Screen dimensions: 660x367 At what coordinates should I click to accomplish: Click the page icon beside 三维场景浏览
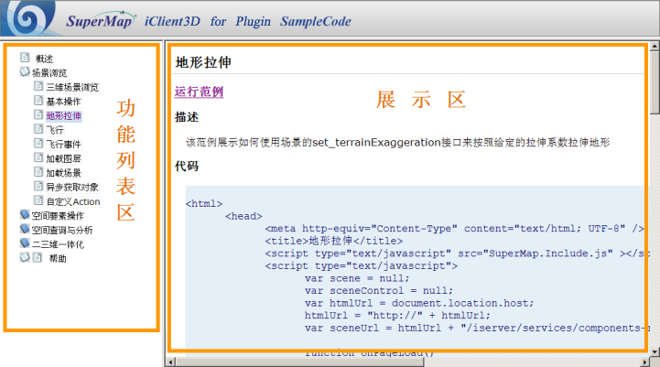38,87
